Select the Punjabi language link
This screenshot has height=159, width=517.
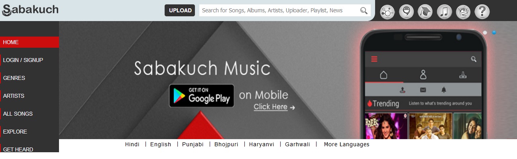click(193, 144)
